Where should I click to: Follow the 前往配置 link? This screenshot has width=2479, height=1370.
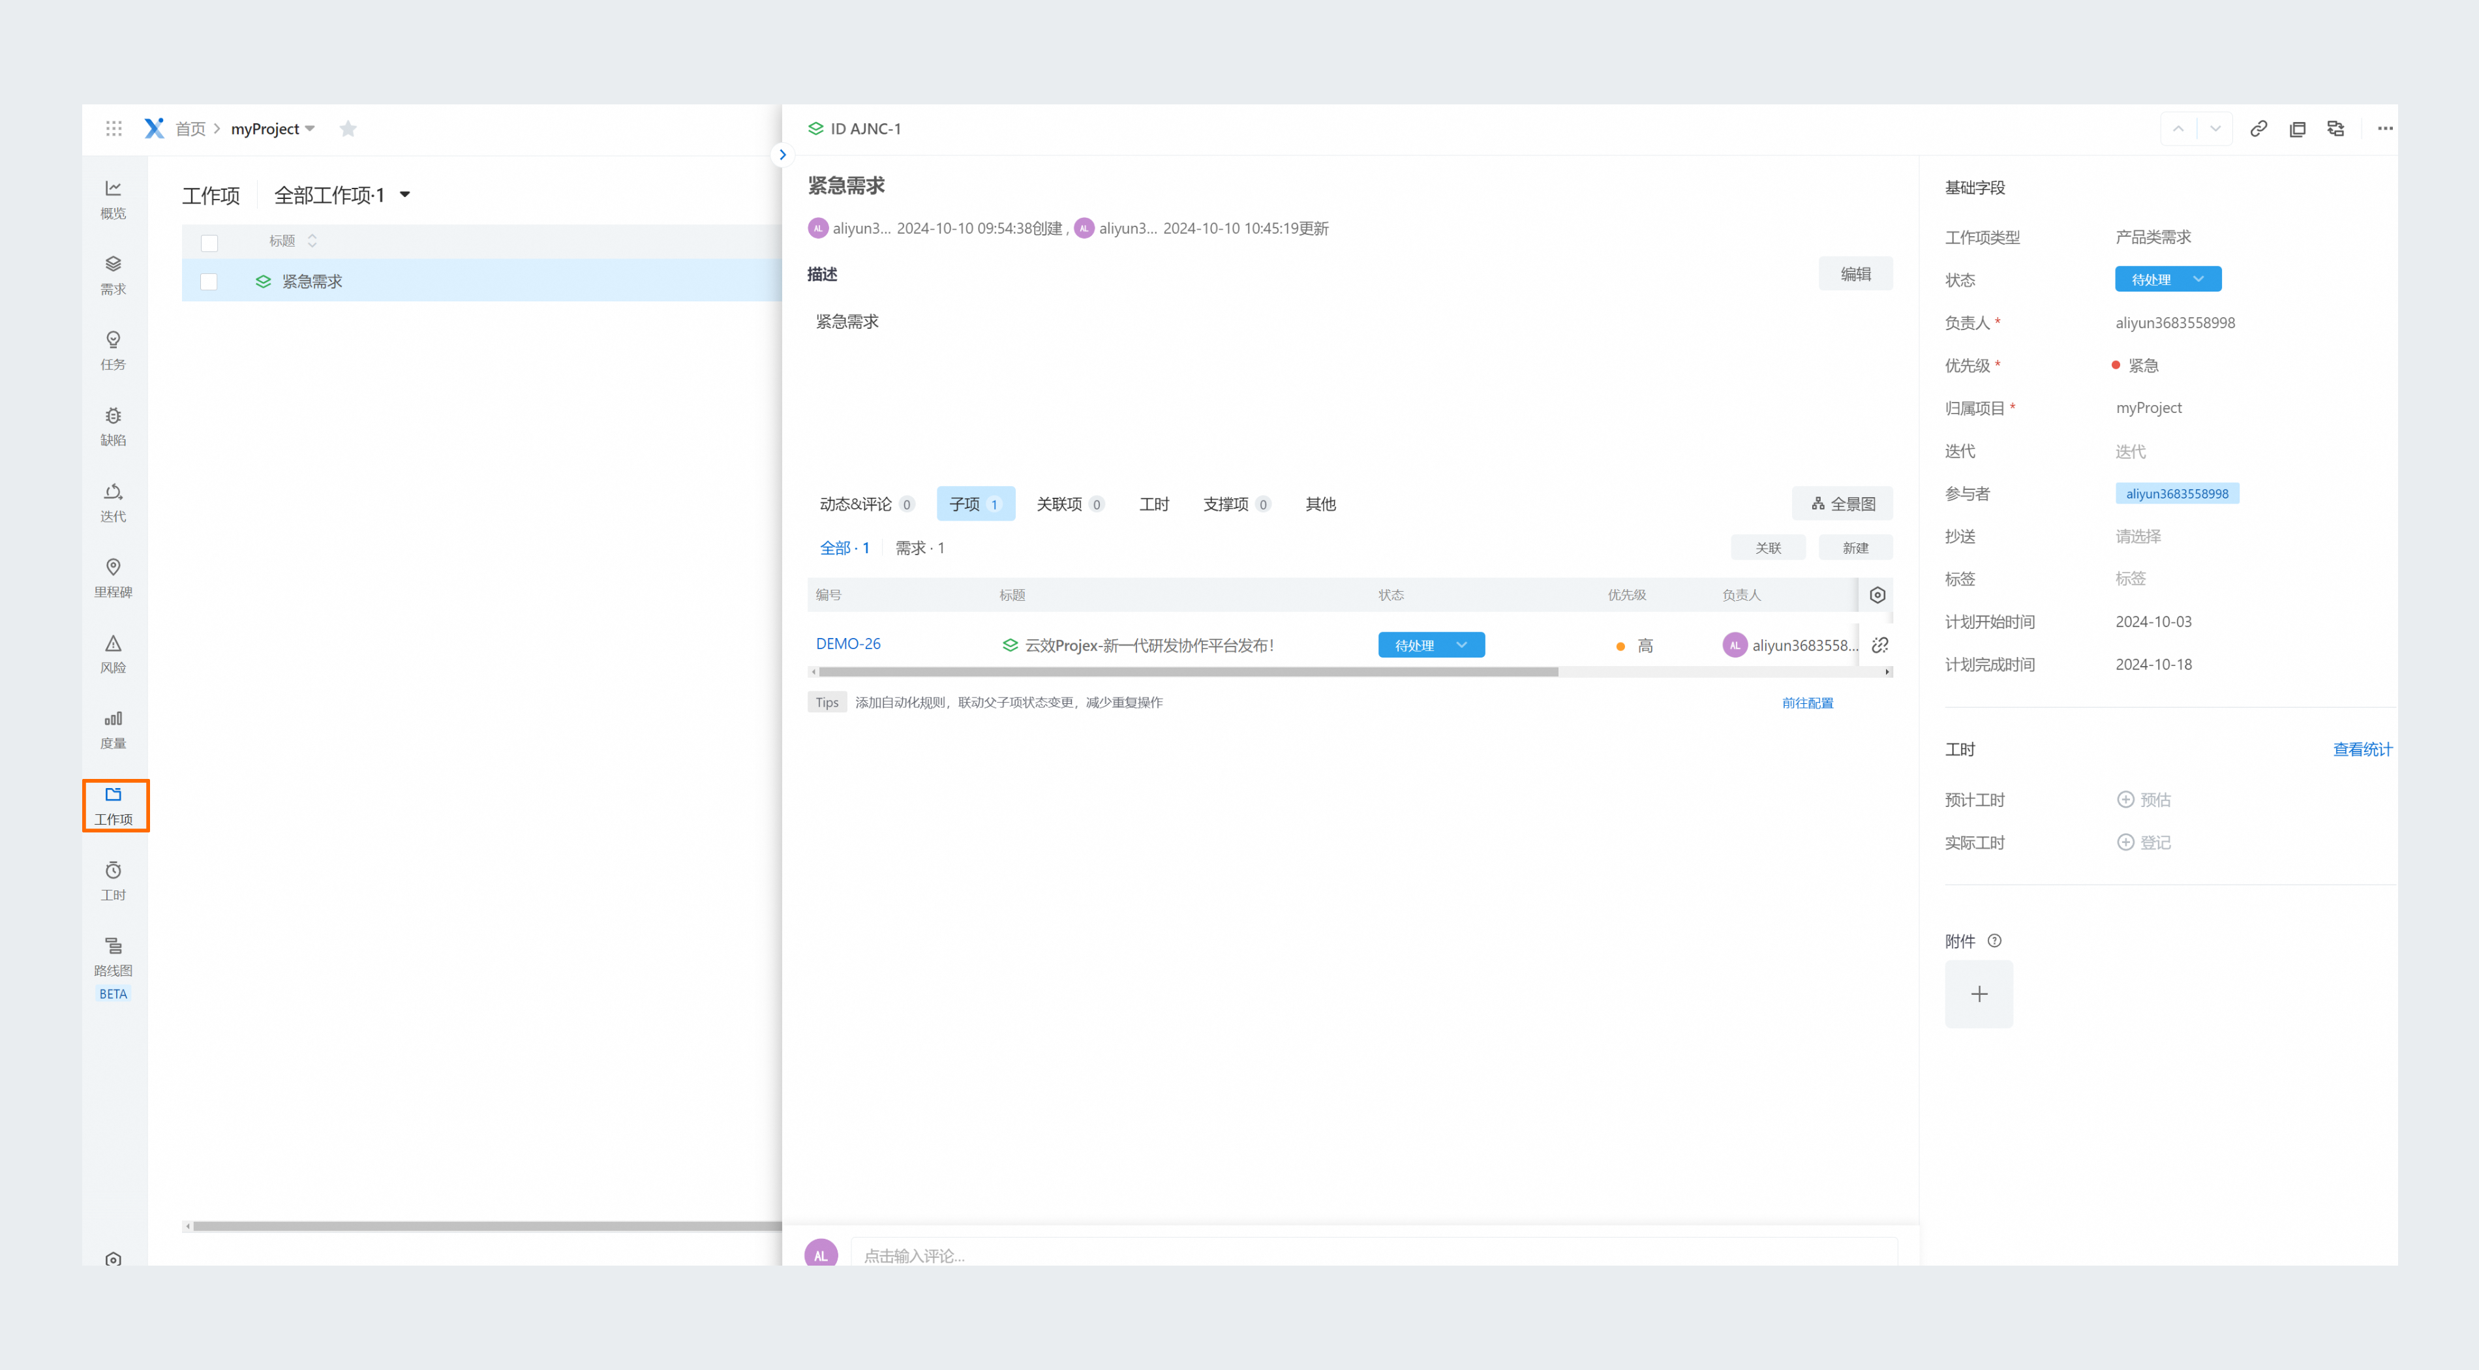pos(1807,703)
